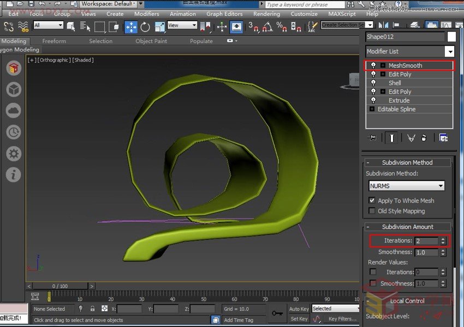Image resolution: width=464 pixels, height=327 pixels.
Task: Switch to the Freeform ribbon tab
Action: (x=54, y=41)
